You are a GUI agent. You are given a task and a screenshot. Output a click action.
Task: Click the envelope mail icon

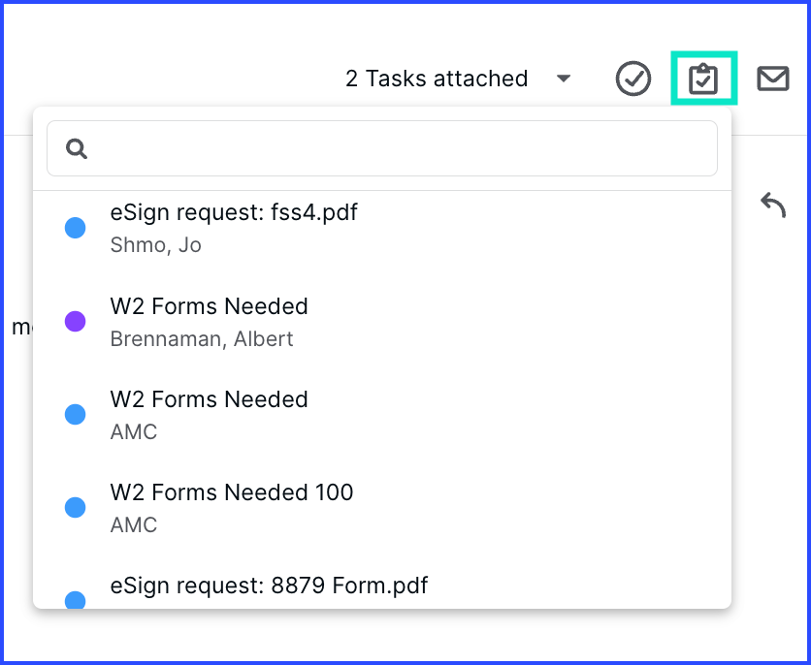point(773,79)
